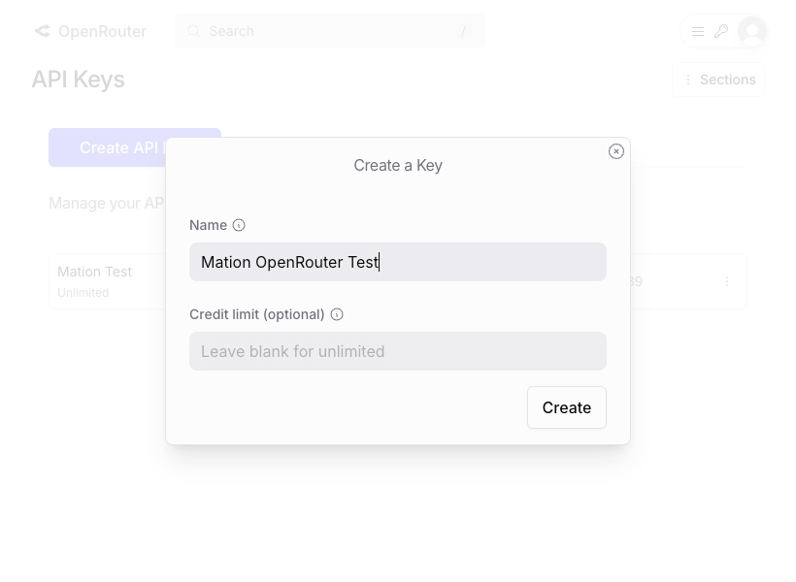The image size is (796, 582).
Task: Click the Credit limit info icon
Action: coord(337,314)
